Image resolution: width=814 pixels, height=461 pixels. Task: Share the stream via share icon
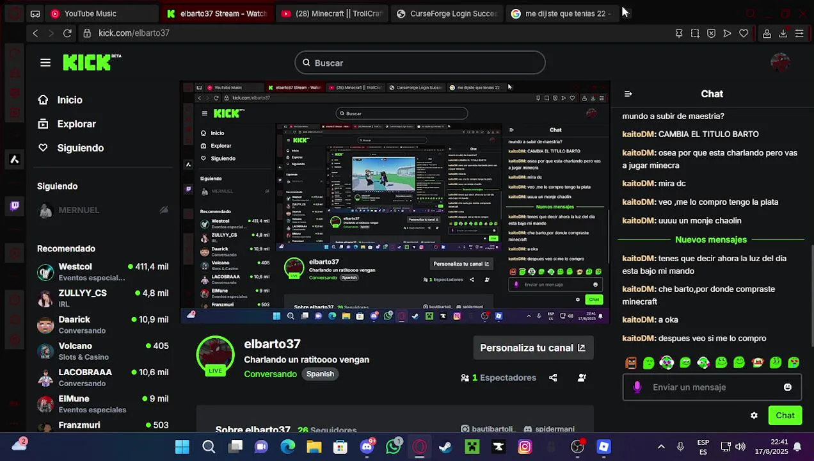click(x=553, y=378)
